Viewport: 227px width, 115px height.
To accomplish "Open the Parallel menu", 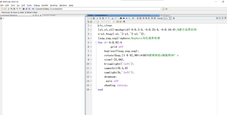I will pyautogui.click(x=45, y=5).
